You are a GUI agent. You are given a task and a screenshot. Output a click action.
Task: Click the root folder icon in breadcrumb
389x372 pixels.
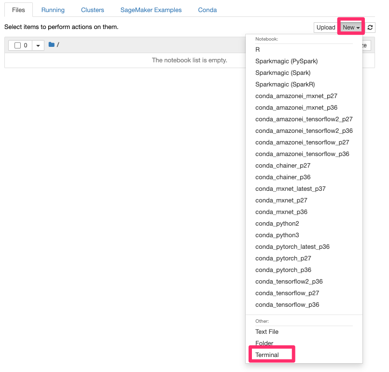51,45
